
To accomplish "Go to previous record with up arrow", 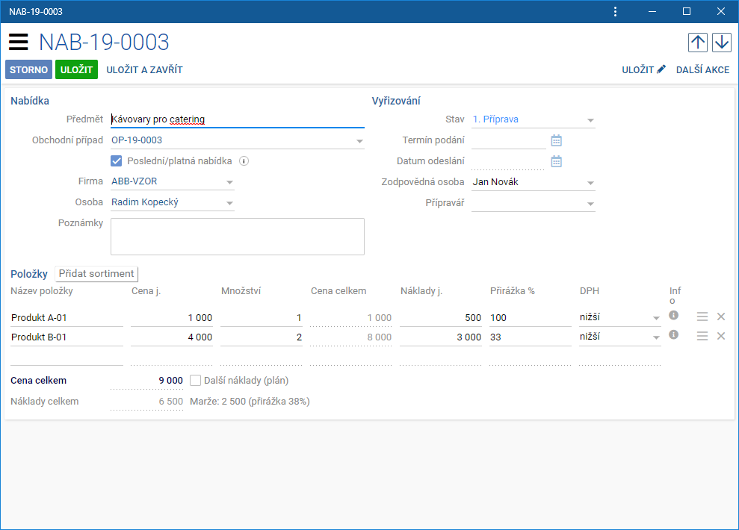I will pos(697,43).
